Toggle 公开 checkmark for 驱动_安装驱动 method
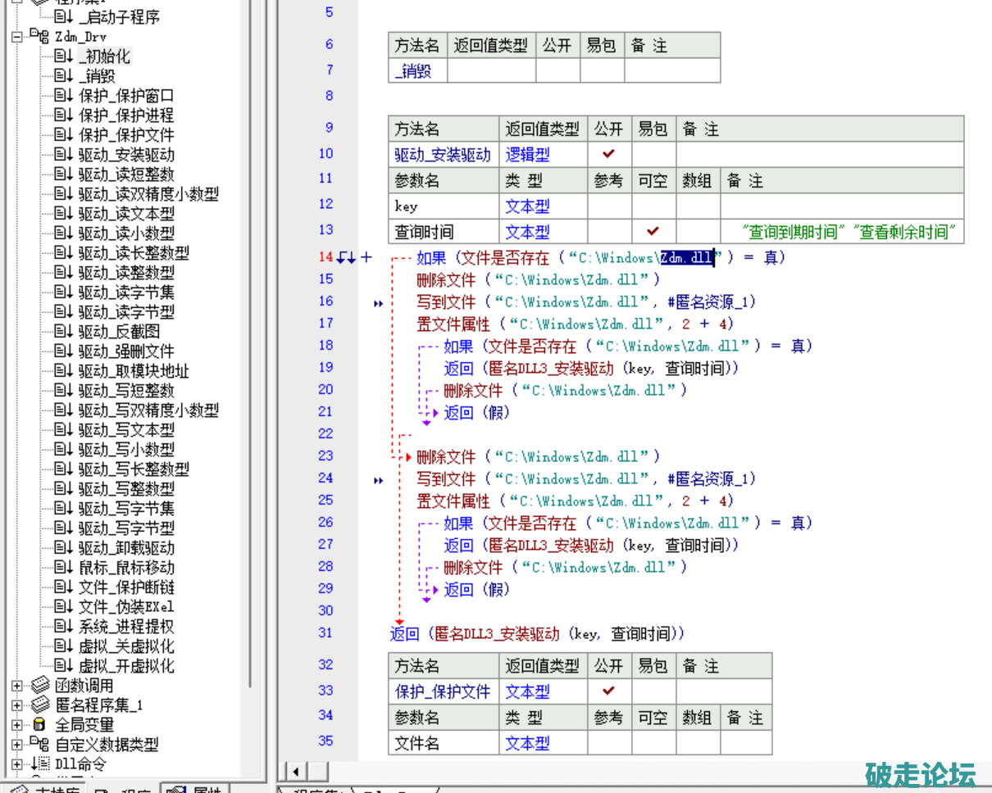Screen dimensions: 992x793 pyautogui.click(x=608, y=153)
